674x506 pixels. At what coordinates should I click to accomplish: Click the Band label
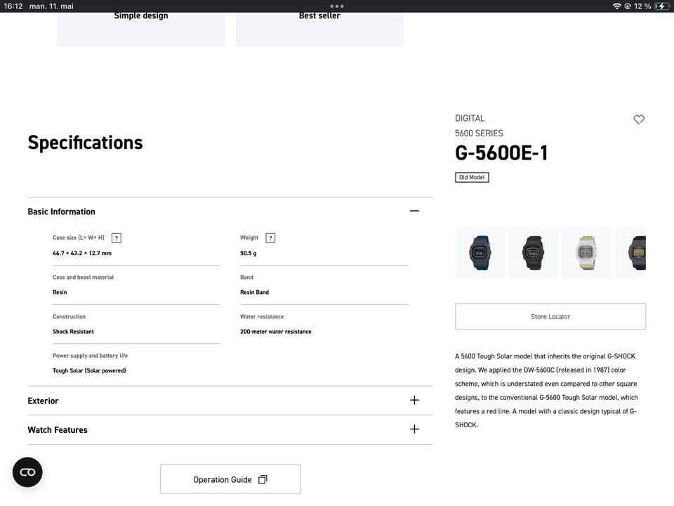tap(246, 277)
